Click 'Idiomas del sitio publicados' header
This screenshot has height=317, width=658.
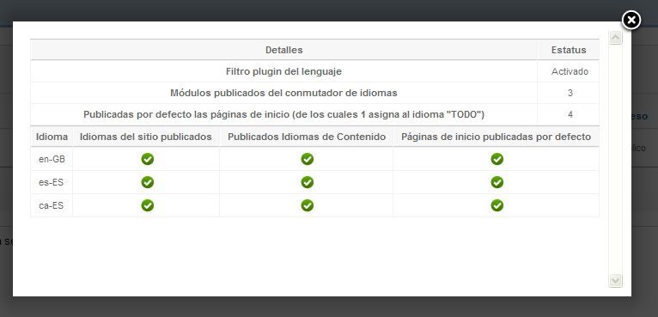[x=146, y=137]
